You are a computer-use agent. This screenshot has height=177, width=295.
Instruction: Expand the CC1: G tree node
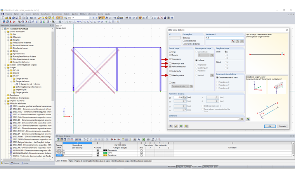(8, 70)
